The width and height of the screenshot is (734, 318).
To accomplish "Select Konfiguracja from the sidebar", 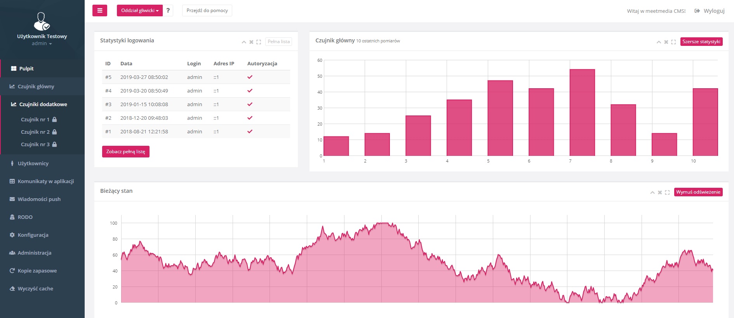I will click(x=33, y=235).
